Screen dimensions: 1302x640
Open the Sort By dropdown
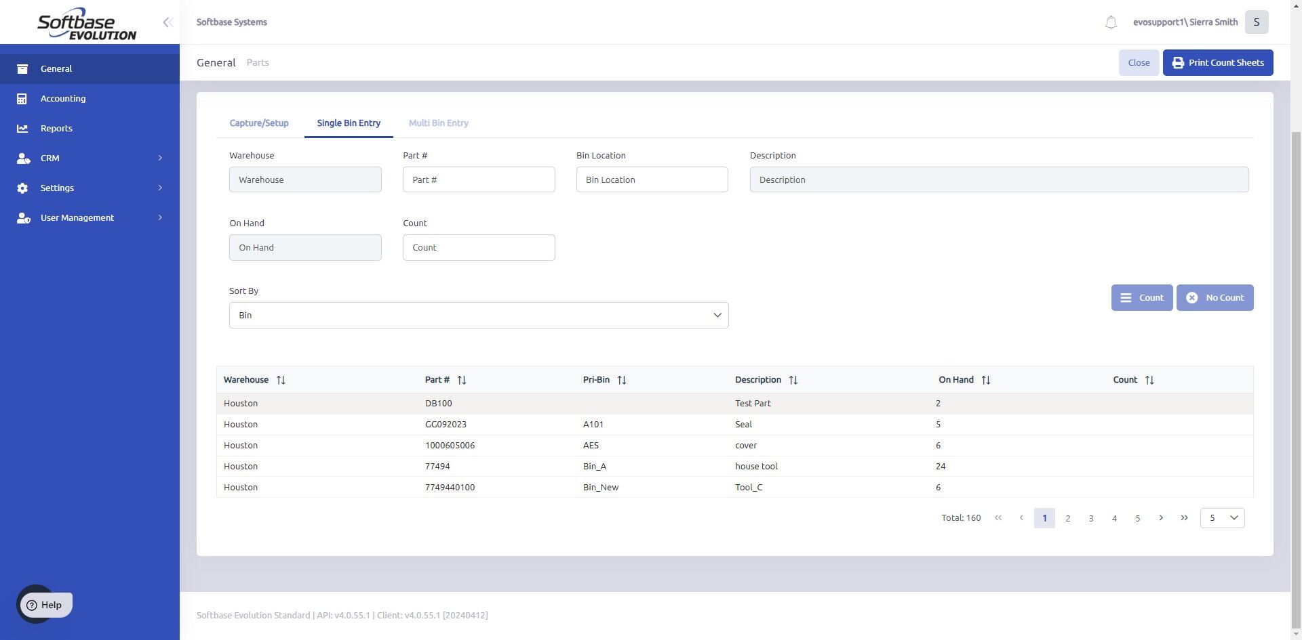(x=479, y=316)
